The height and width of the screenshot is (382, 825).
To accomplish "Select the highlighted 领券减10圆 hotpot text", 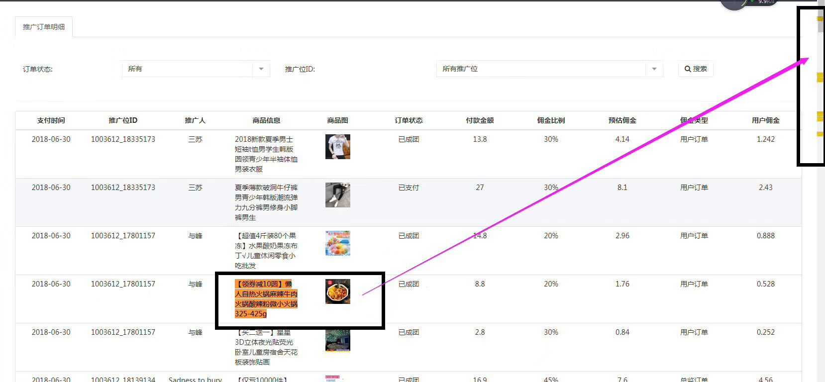I will click(266, 298).
